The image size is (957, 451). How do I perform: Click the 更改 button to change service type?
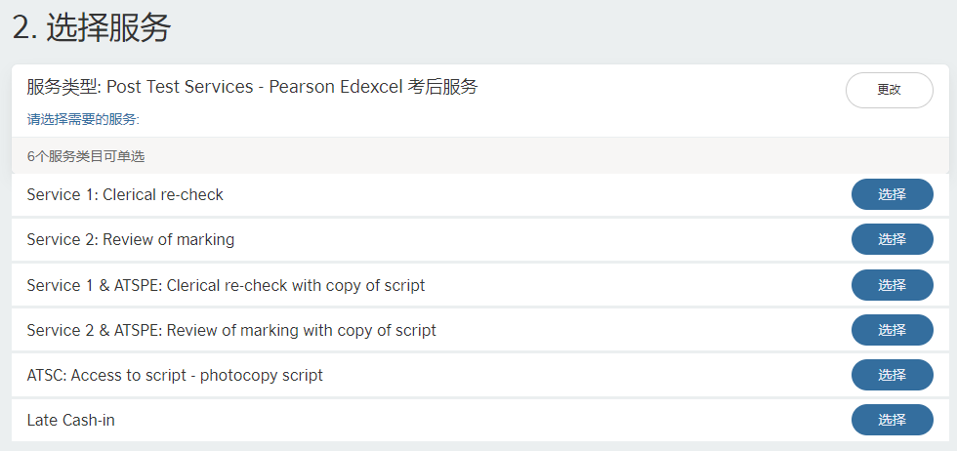[890, 91]
